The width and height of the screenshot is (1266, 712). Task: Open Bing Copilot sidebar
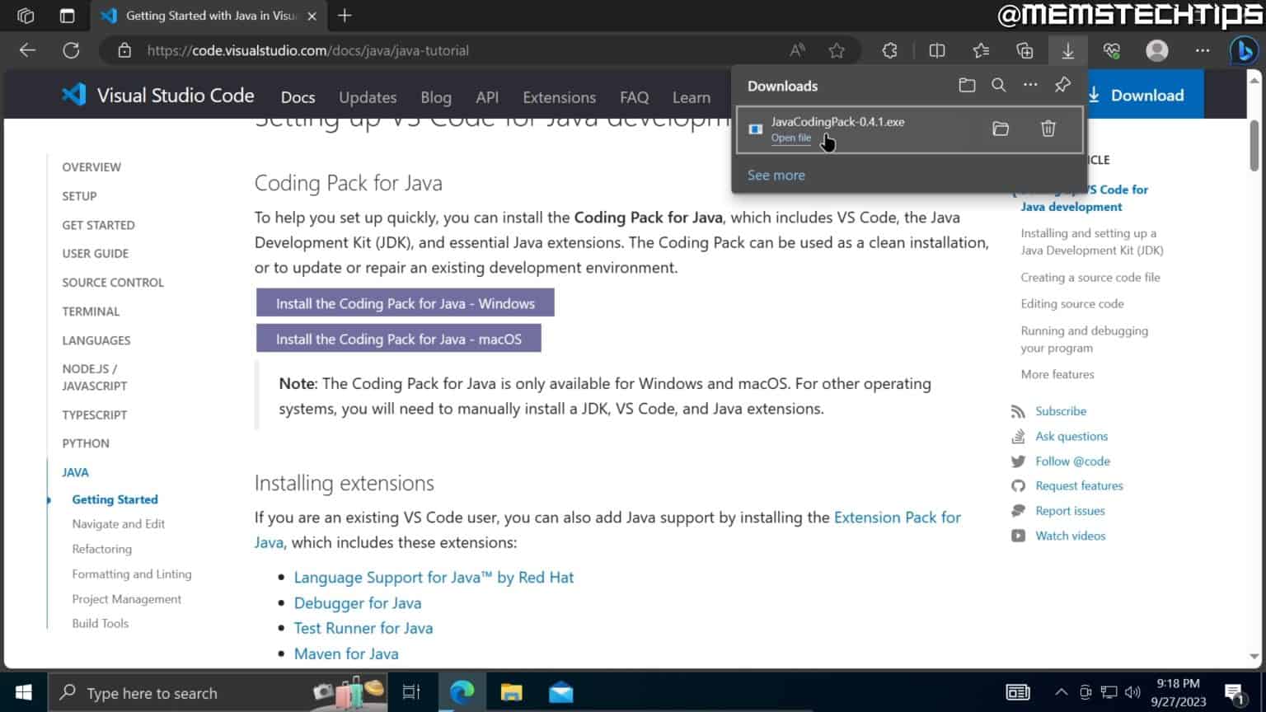(x=1243, y=50)
